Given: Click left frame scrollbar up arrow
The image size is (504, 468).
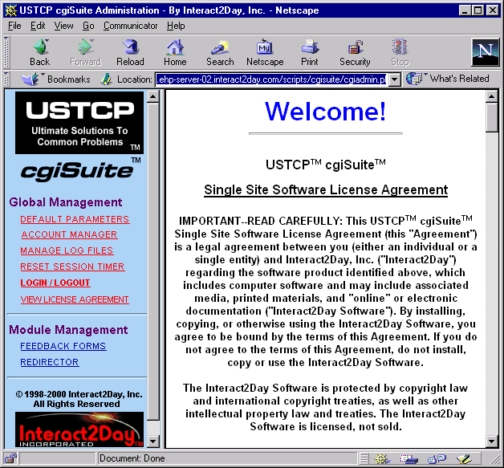Looking at the screenshot, I should click(153, 96).
